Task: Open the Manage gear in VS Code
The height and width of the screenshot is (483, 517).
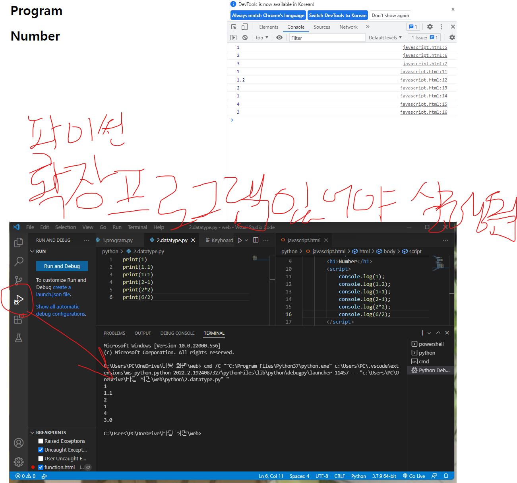Action: [19, 462]
